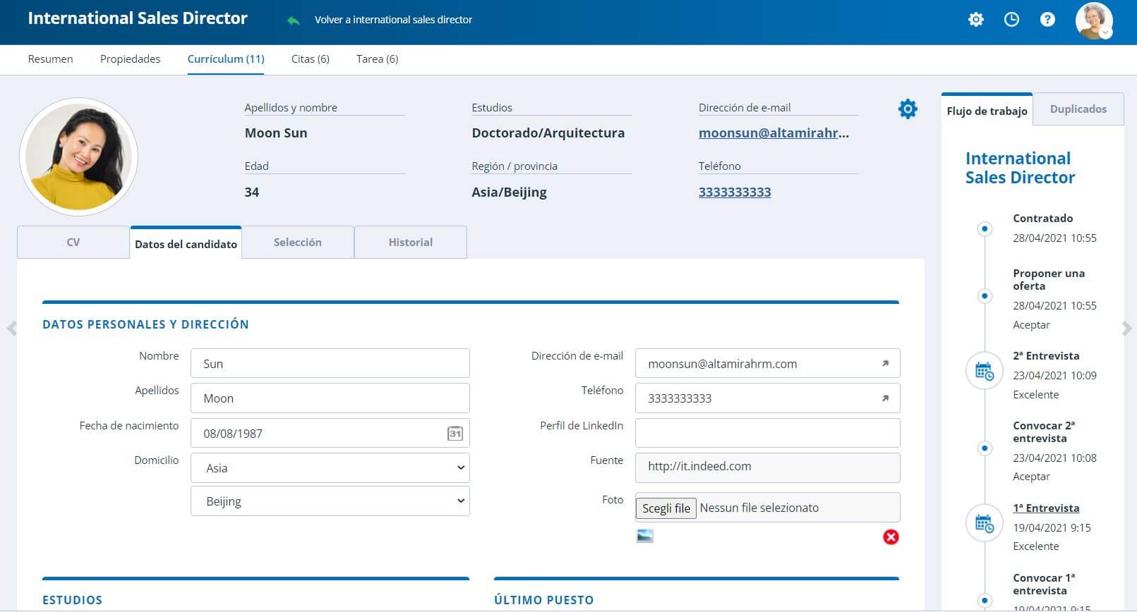Click open arrow icon in e-mail field
Screen dimensions: 1137x612
(x=885, y=364)
